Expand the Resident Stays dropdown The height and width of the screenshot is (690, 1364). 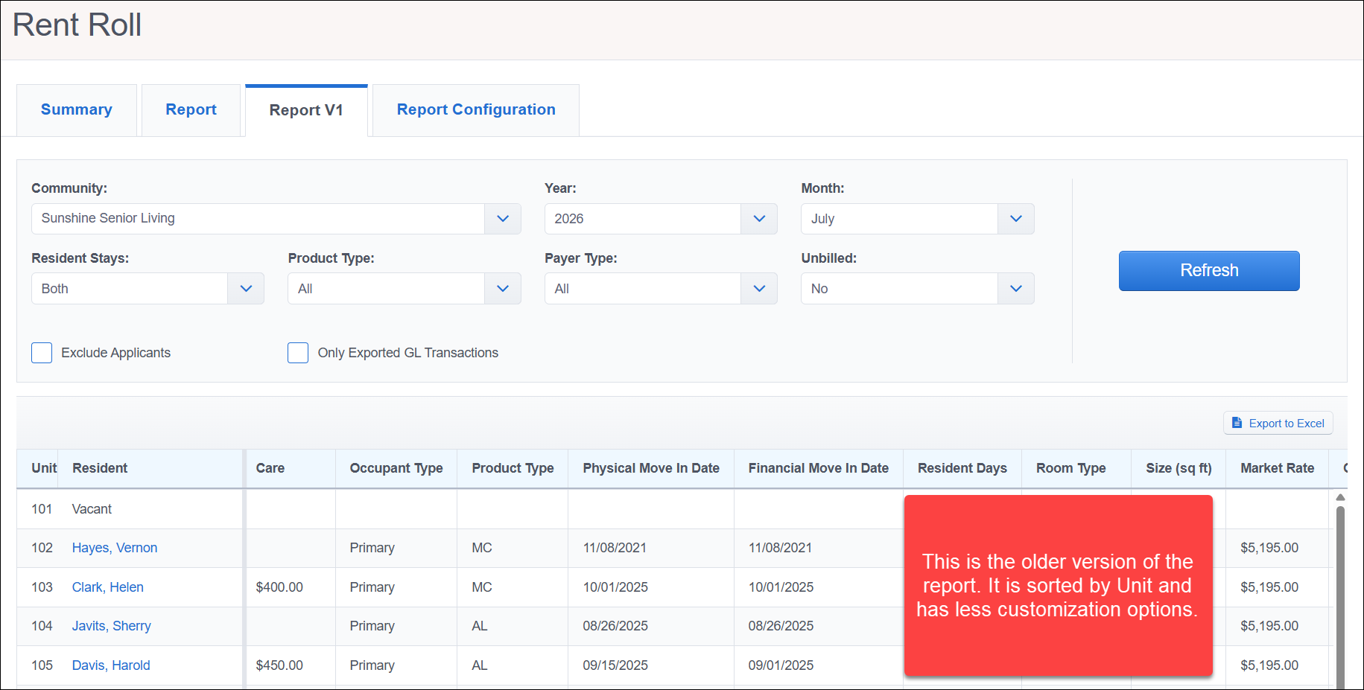[147, 289]
